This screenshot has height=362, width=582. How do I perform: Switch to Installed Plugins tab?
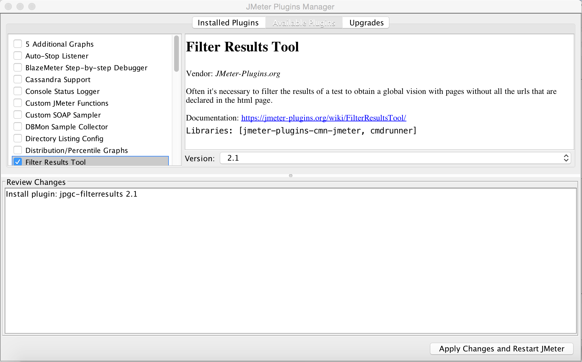coord(228,23)
